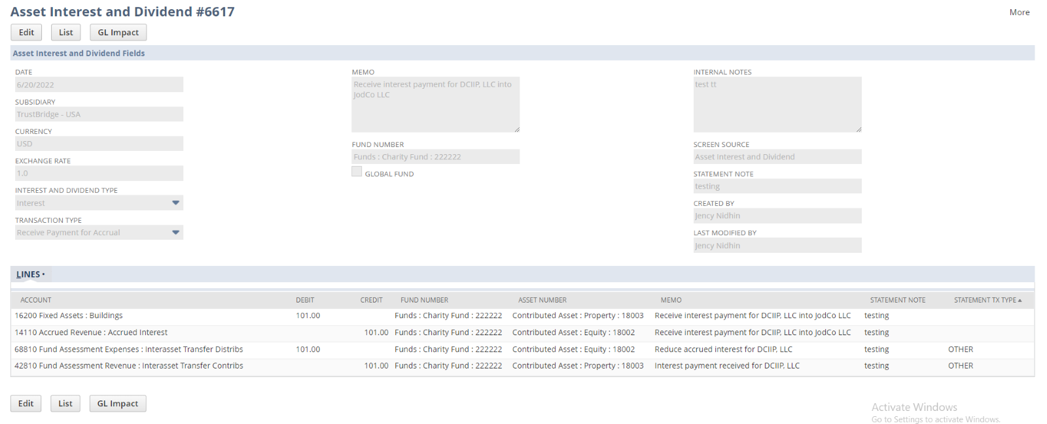Grab the Memo textarea resize handle
The image size is (1047, 424).
tap(516, 129)
